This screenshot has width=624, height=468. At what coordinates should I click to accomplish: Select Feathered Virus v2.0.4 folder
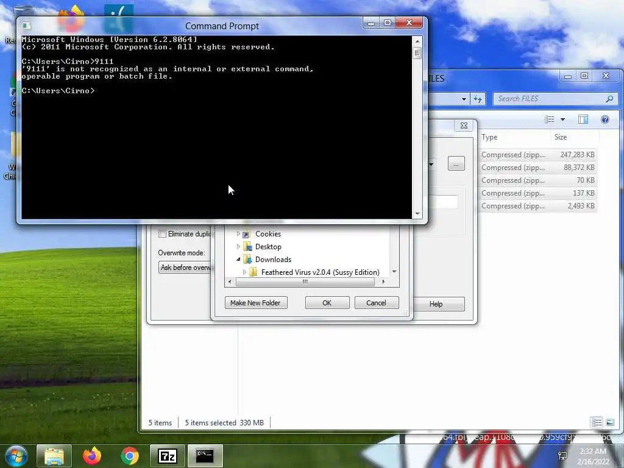coord(321,272)
